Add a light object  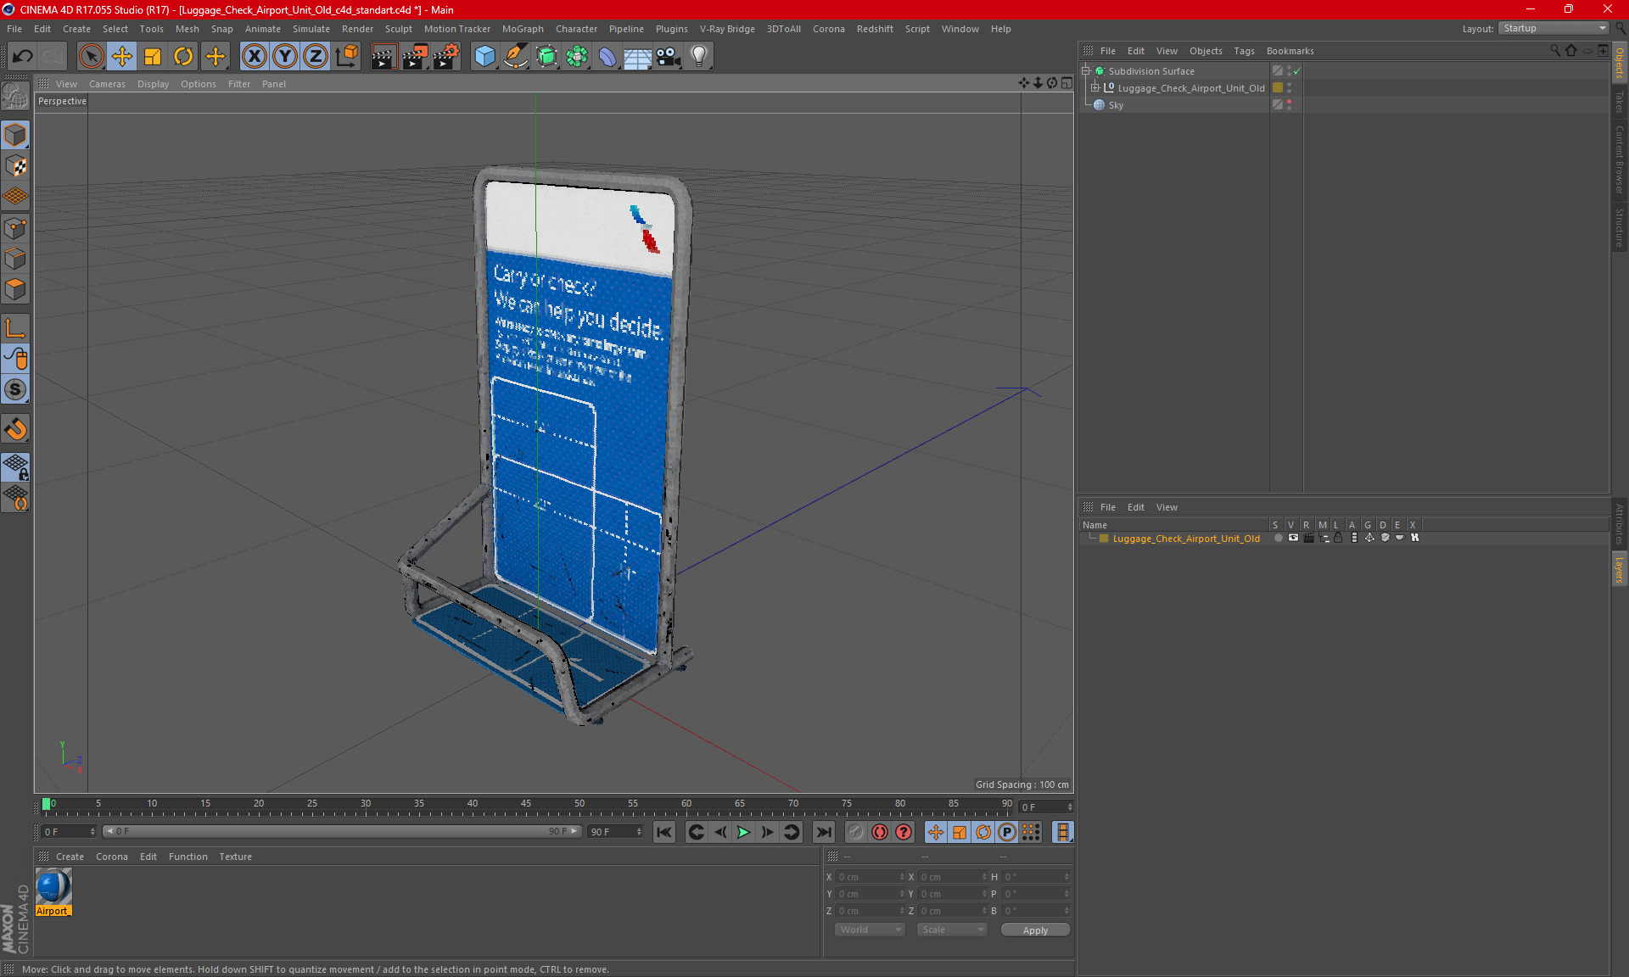pos(699,56)
